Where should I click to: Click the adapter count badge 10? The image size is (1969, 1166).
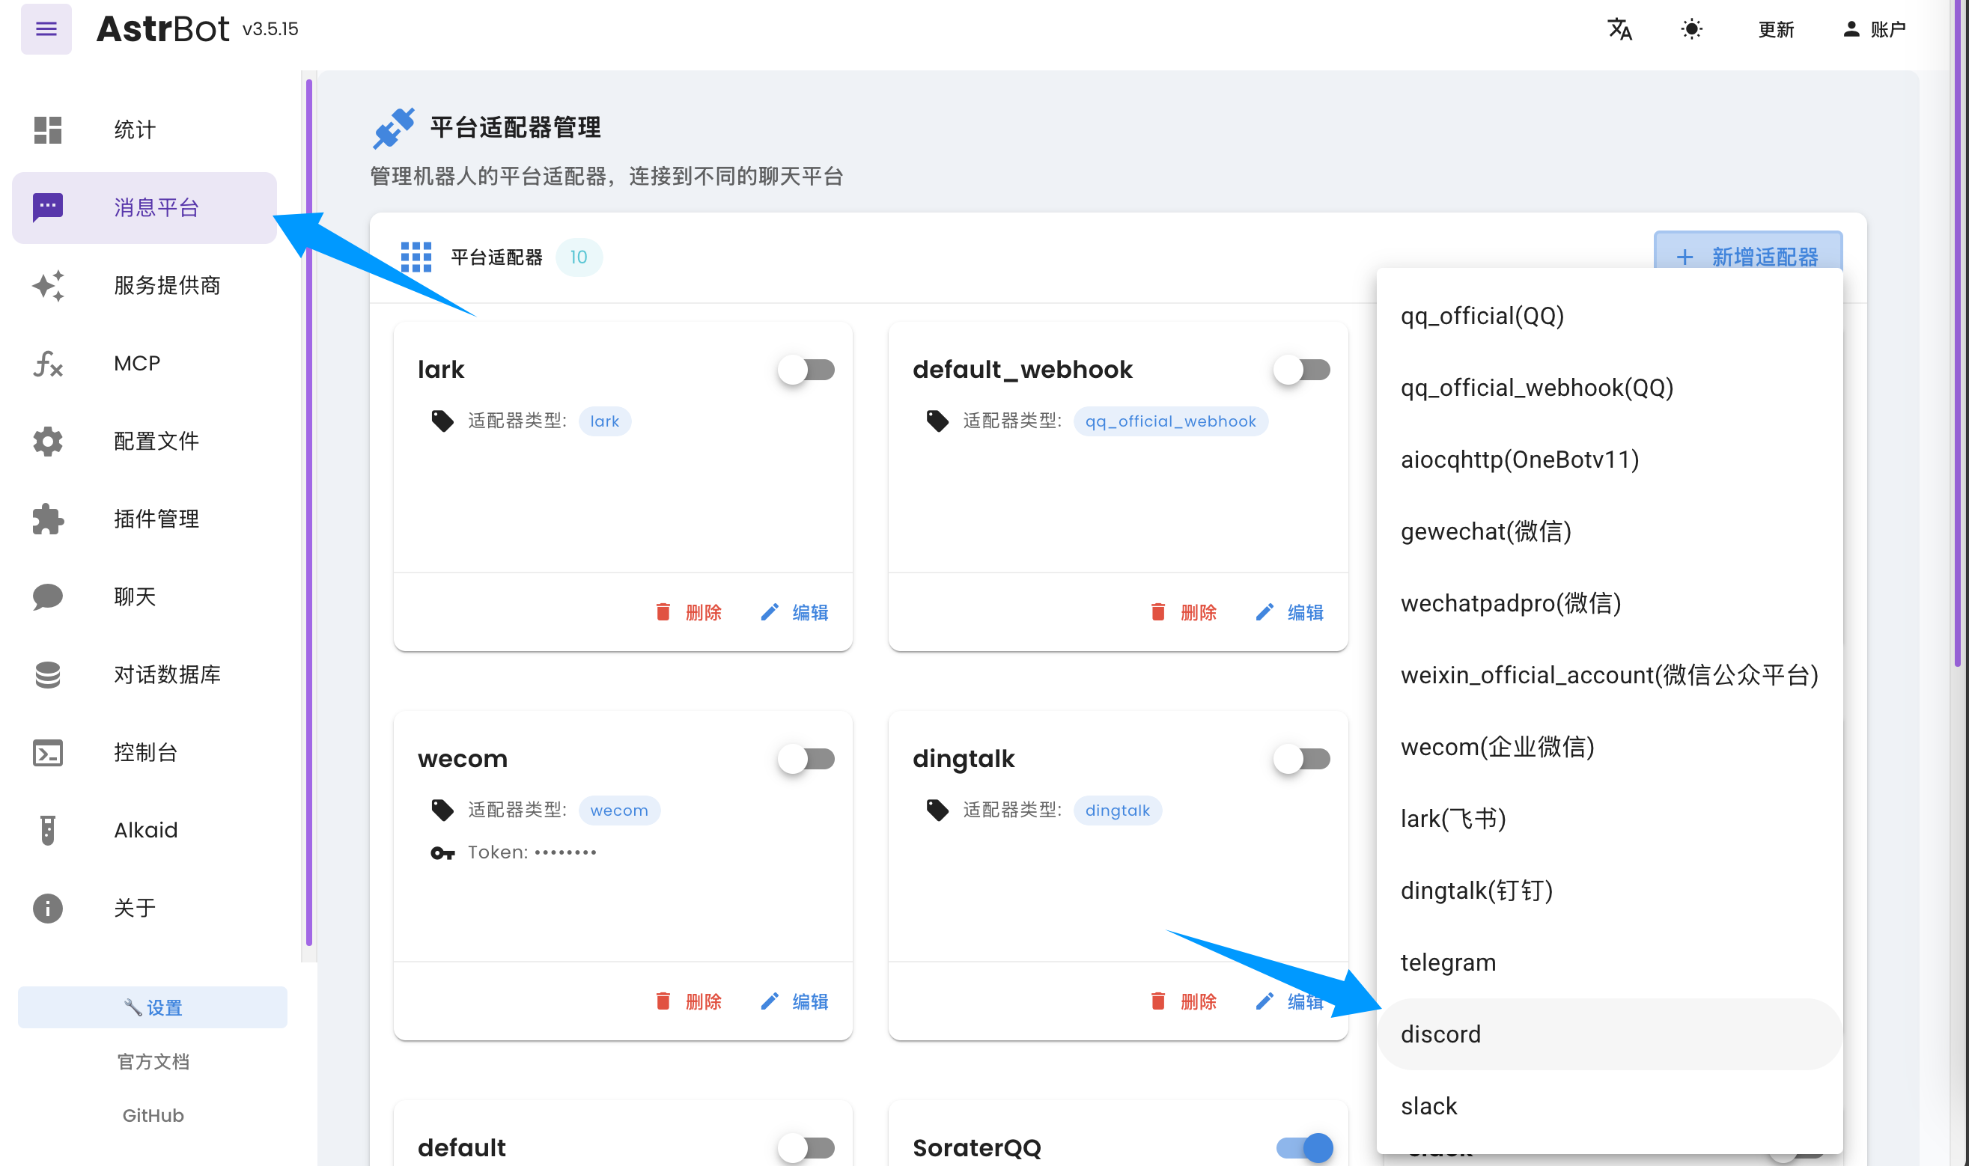pyautogui.click(x=579, y=257)
